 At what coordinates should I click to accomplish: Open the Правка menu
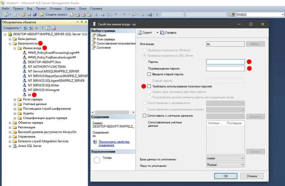point(18,8)
